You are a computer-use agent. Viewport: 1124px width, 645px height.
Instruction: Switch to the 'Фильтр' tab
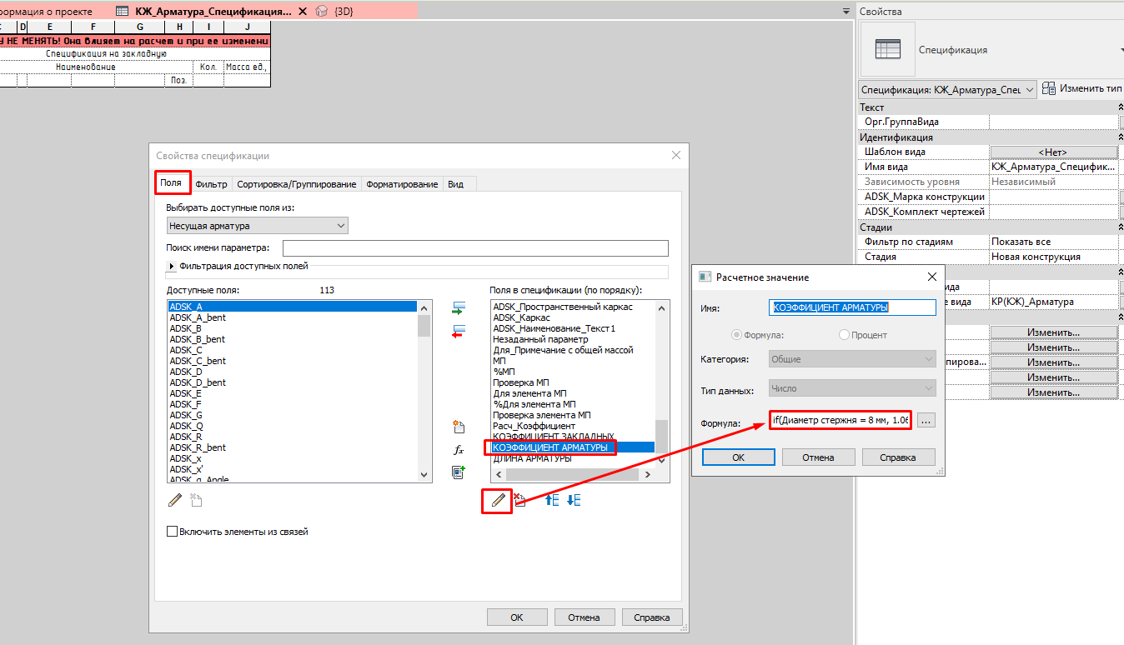211,184
